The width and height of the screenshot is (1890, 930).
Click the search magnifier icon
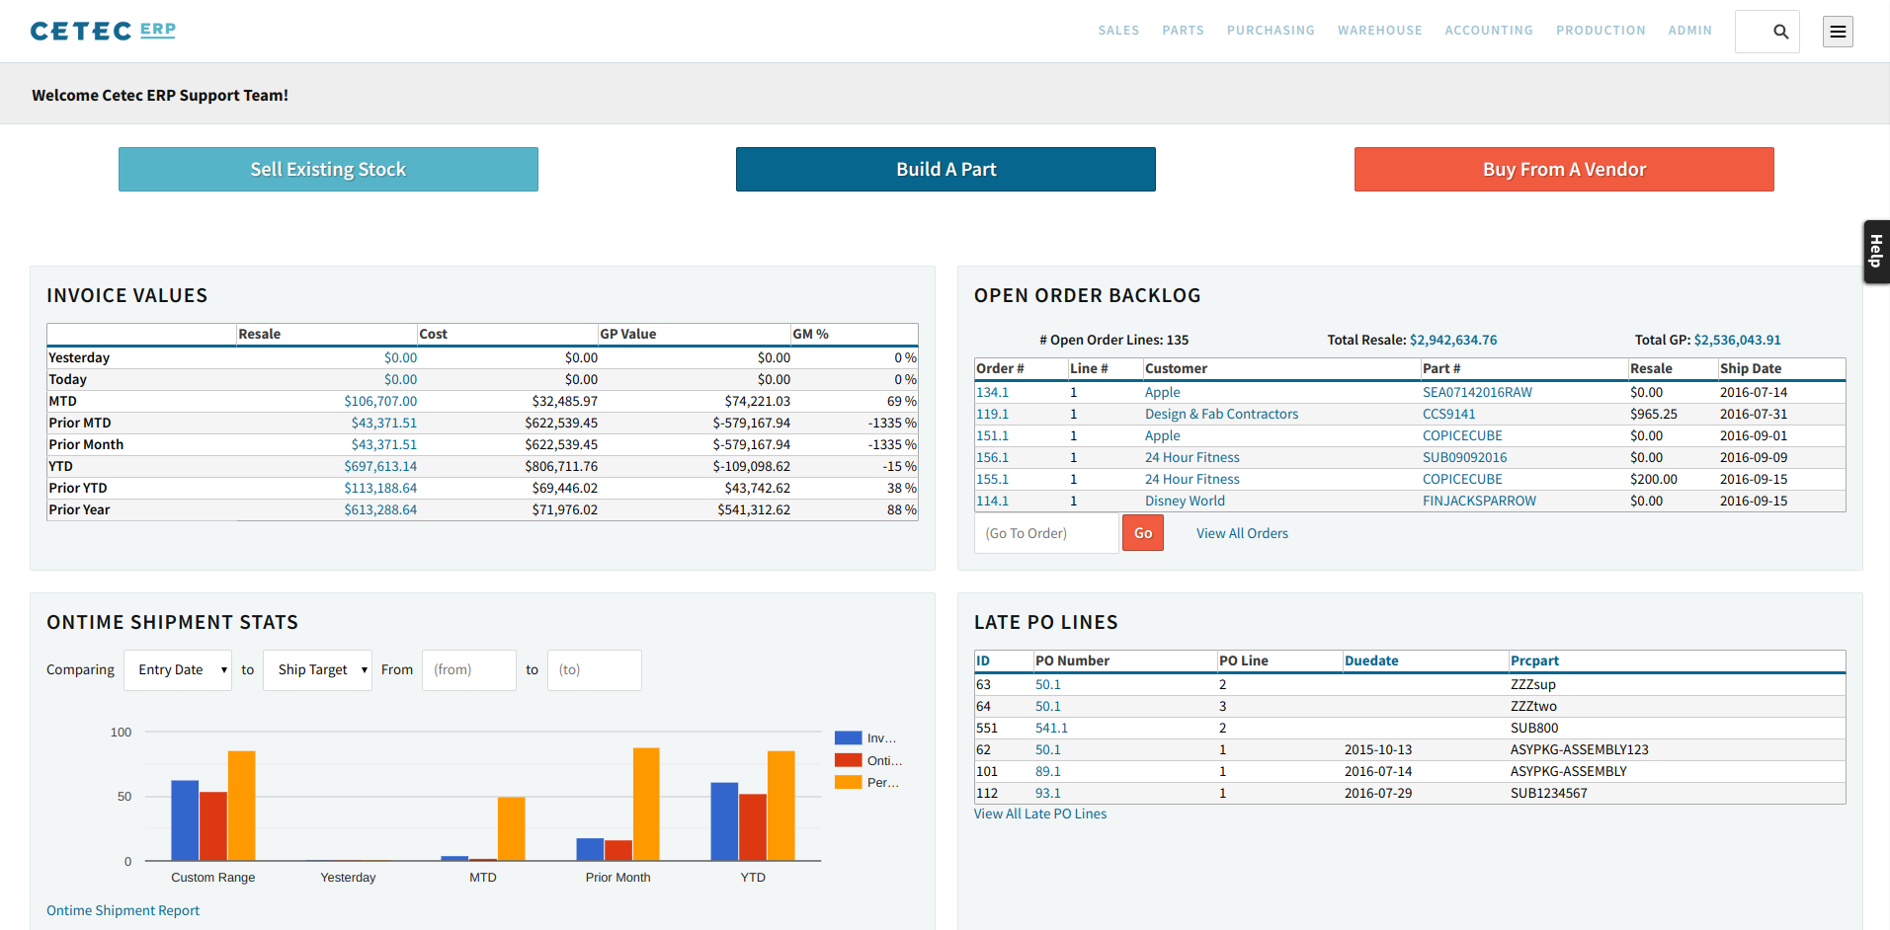click(x=1780, y=32)
